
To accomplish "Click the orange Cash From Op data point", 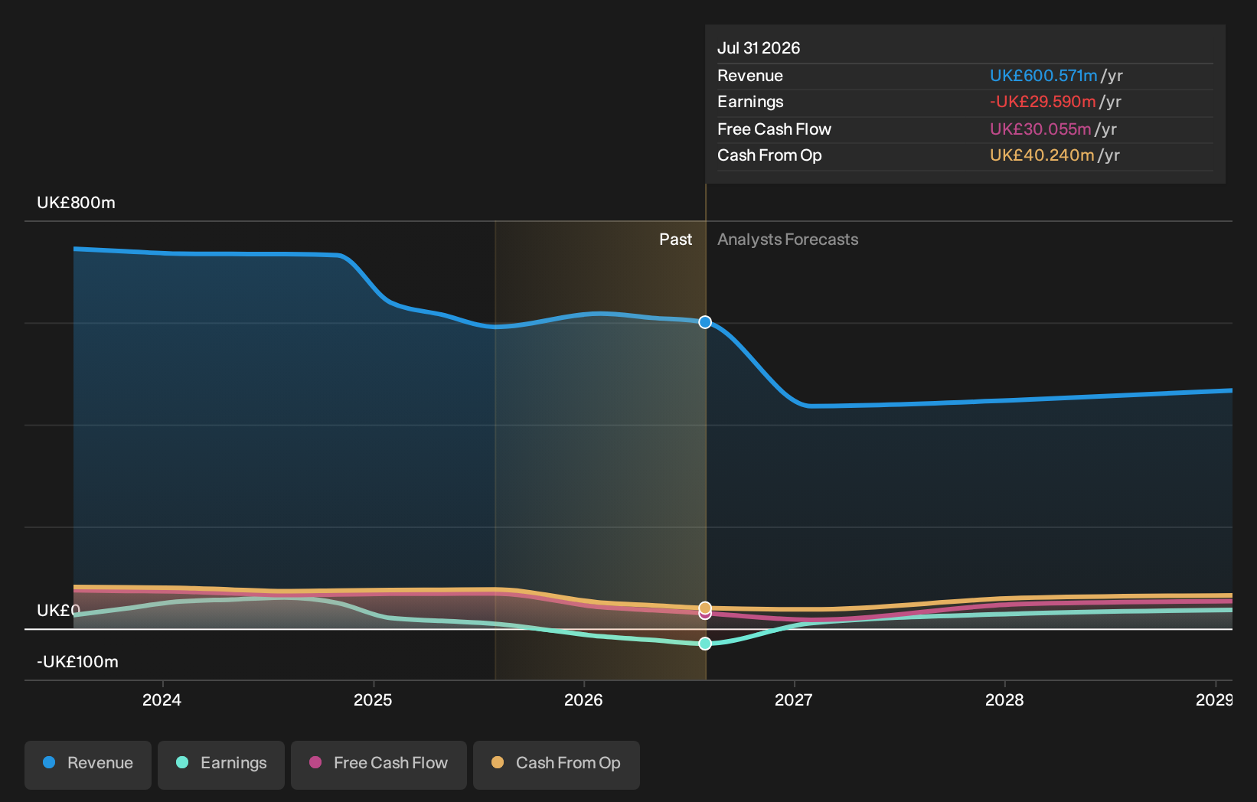I will point(705,608).
